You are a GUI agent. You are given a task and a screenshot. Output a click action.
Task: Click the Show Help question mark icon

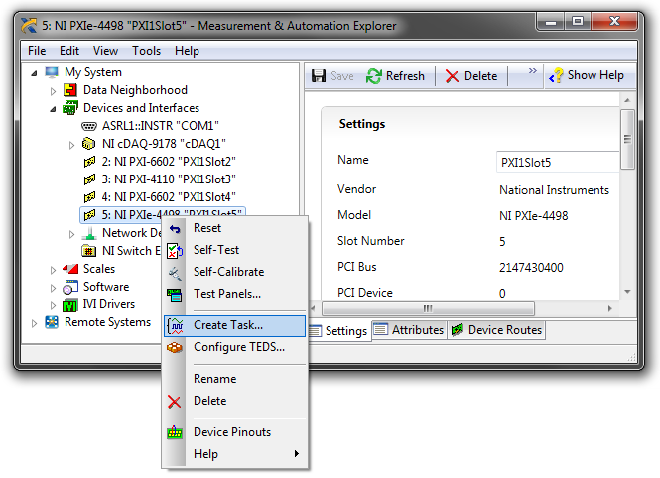point(556,75)
